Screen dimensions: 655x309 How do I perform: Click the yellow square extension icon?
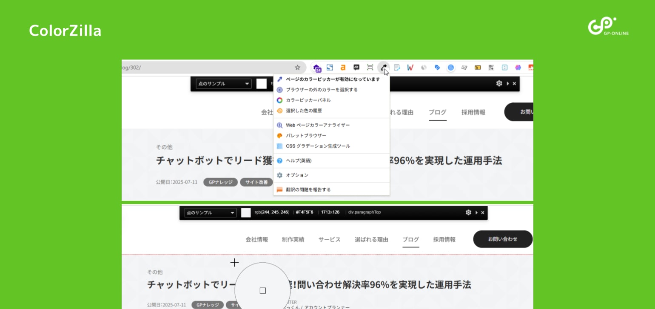[x=478, y=67]
